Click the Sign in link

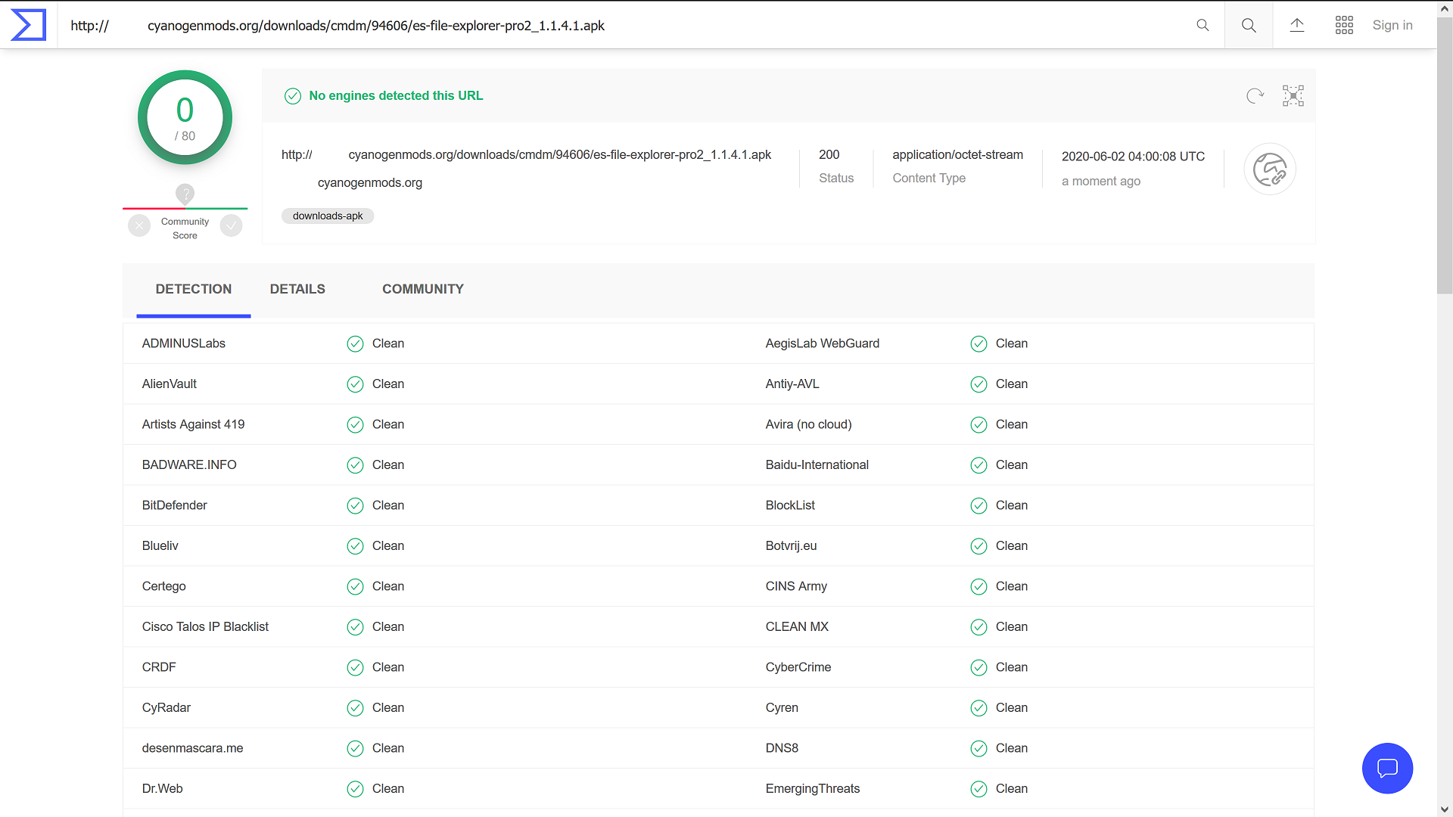point(1392,25)
